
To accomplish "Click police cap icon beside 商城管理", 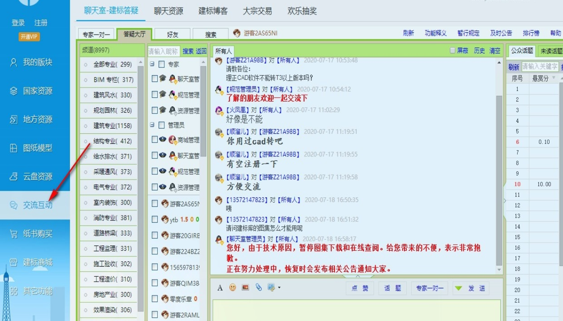I will pos(162,139).
